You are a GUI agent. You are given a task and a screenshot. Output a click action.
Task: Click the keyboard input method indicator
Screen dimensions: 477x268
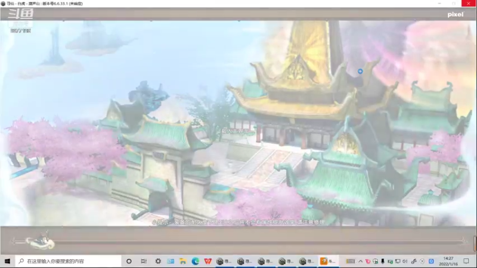[x=351, y=261]
